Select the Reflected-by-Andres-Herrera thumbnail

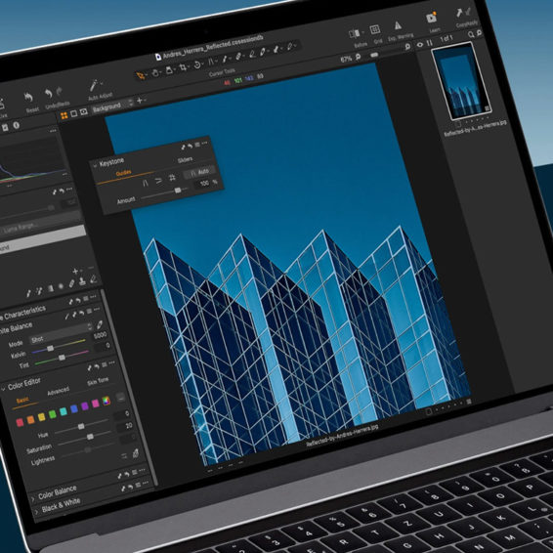click(461, 82)
